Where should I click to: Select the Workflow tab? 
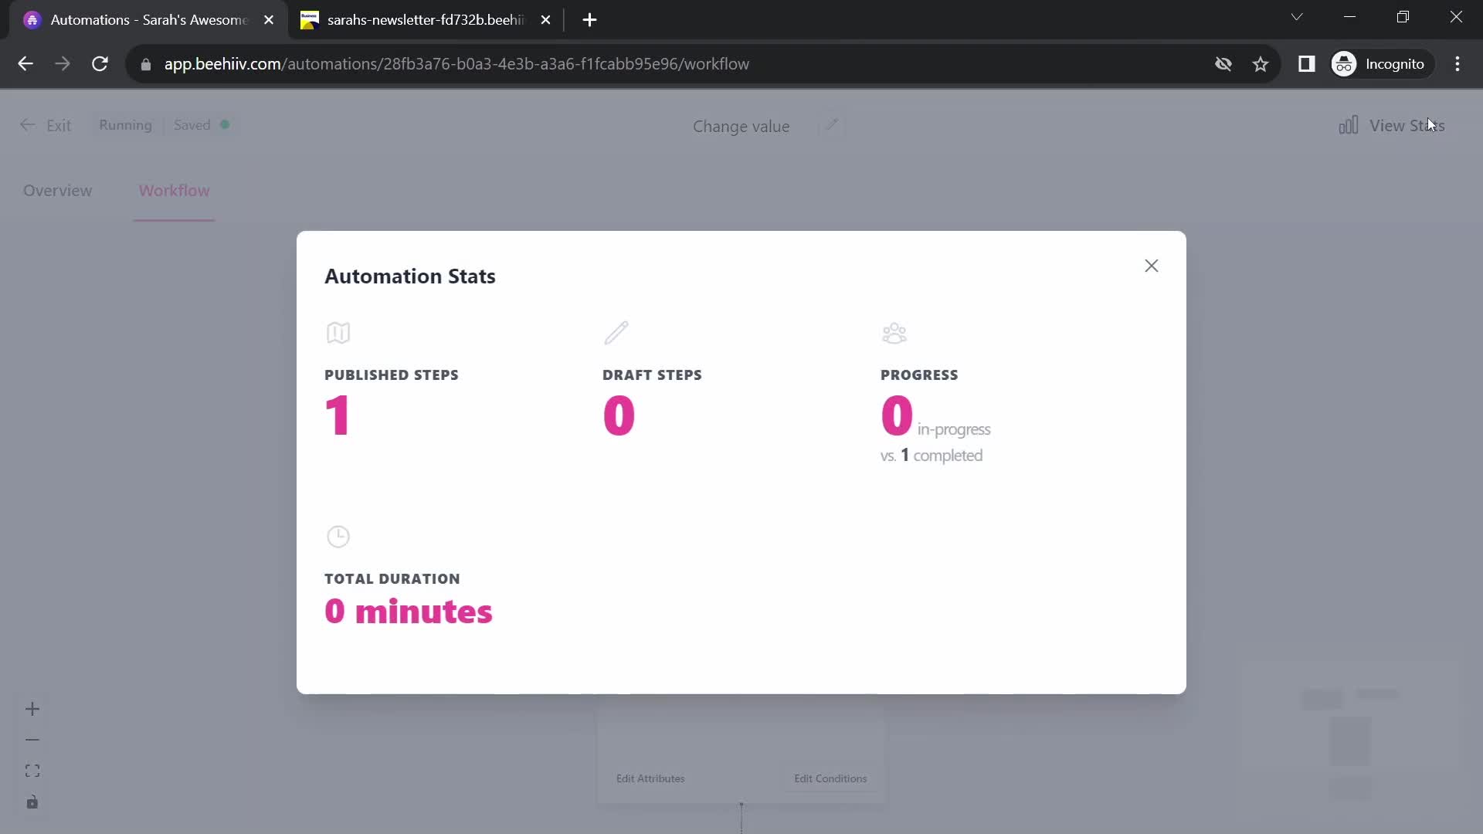tap(174, 191)
